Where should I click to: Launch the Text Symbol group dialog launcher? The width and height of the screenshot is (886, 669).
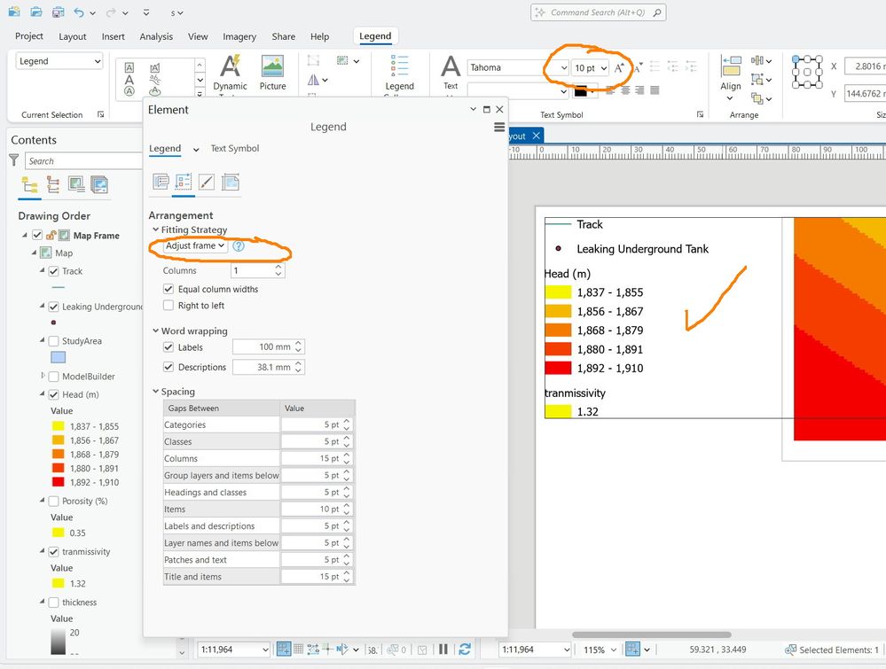[x=700, y=114]
